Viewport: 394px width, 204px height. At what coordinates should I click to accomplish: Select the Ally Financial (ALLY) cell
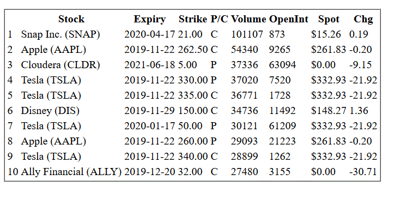click(x=71, y=172)
